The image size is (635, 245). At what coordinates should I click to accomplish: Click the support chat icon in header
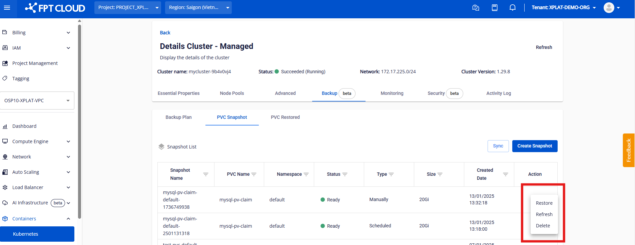(476, 8)
